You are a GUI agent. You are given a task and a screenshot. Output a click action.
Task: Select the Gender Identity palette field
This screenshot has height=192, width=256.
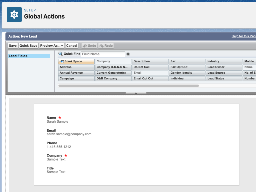pos(187,73)
